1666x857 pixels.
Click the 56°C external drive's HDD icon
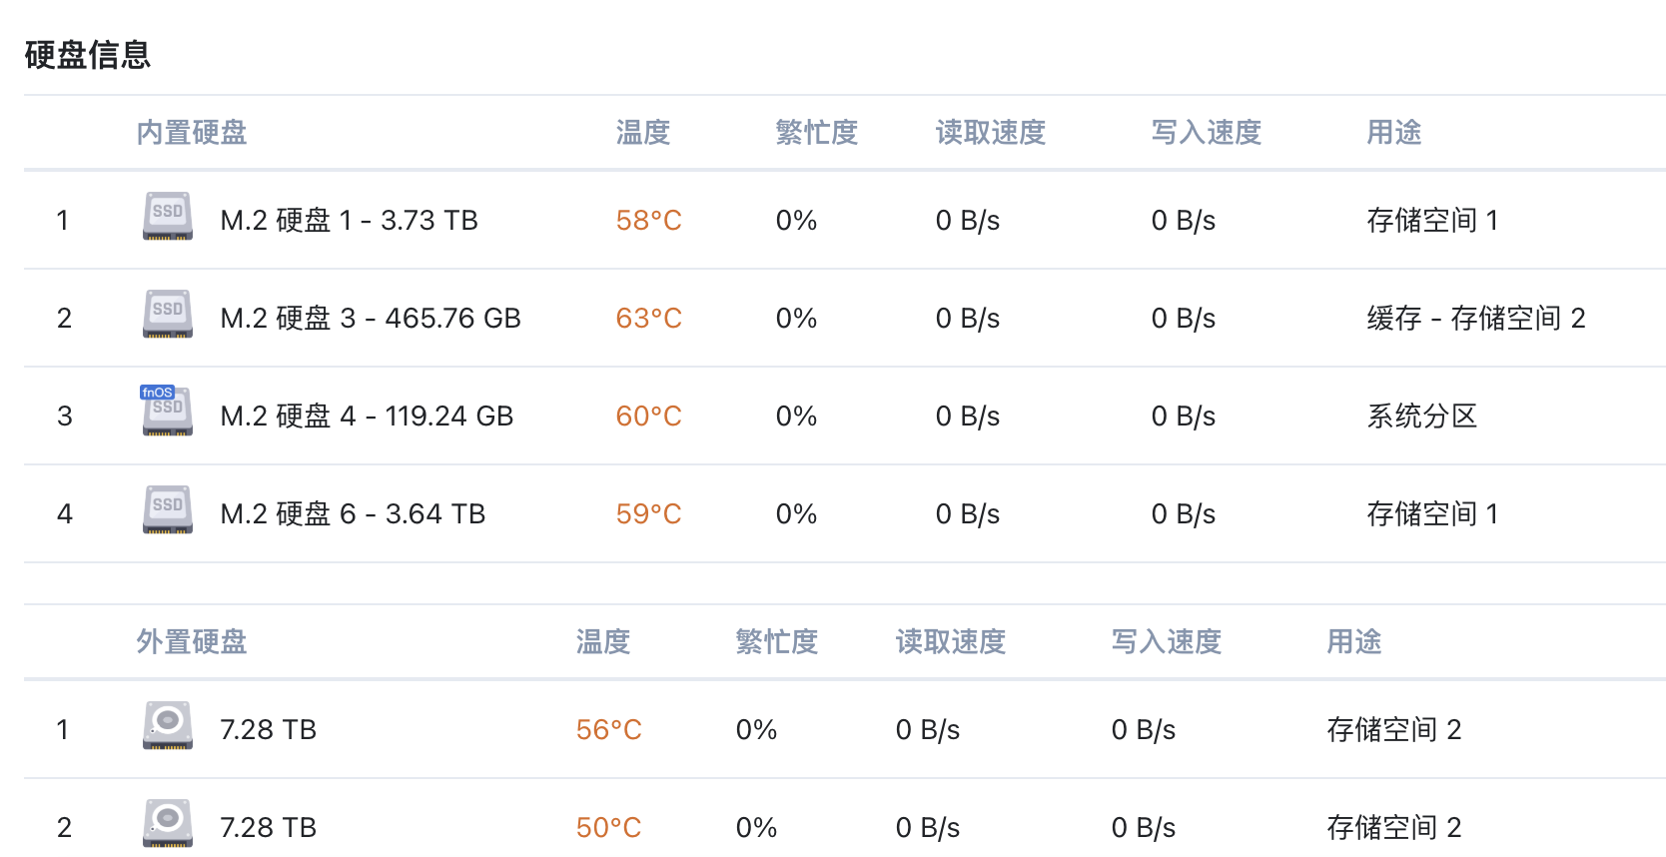point(168,725)
